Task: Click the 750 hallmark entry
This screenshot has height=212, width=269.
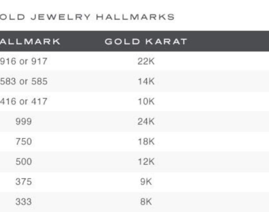Action: 23,142
